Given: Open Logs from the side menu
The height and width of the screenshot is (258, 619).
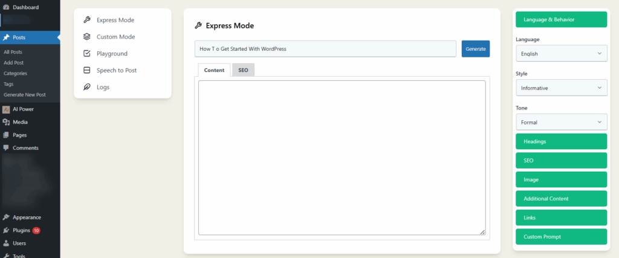Looking at the screenshot, I should pos(103,87).
